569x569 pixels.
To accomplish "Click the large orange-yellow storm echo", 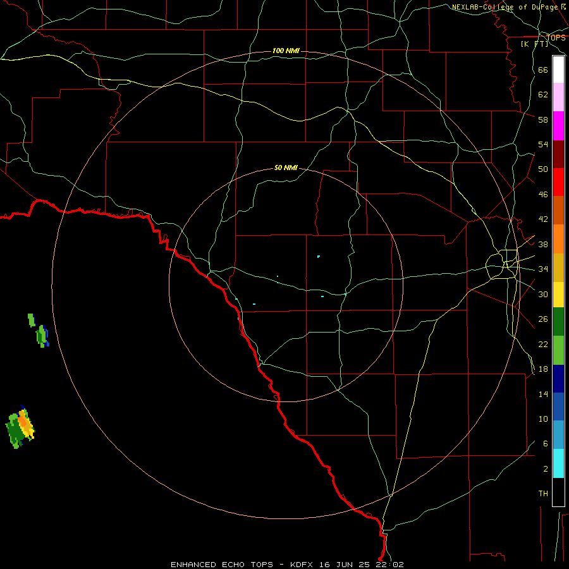I will pyautogui.click(x=25, y=424).
